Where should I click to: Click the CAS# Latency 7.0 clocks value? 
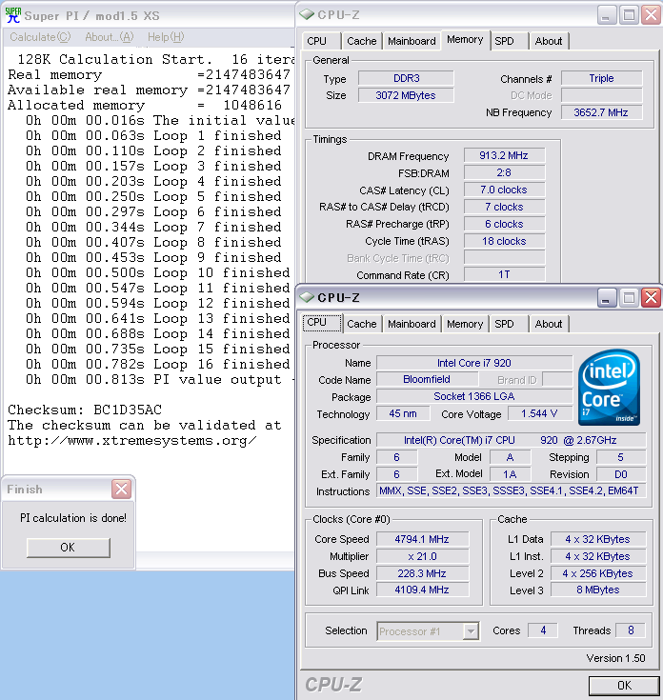[504, 190]
